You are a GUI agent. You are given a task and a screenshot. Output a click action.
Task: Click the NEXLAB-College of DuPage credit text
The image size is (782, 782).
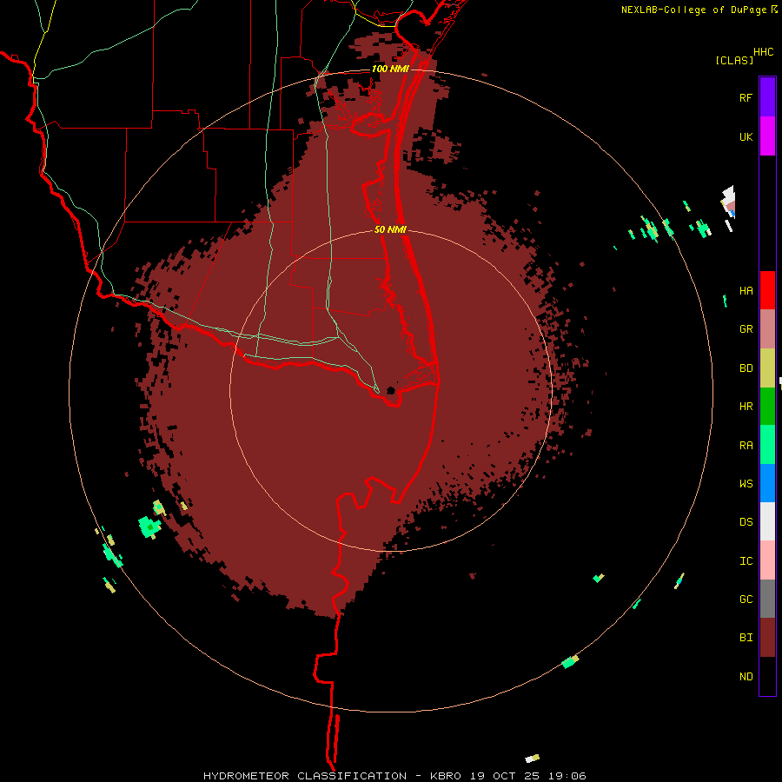point(694,10)
